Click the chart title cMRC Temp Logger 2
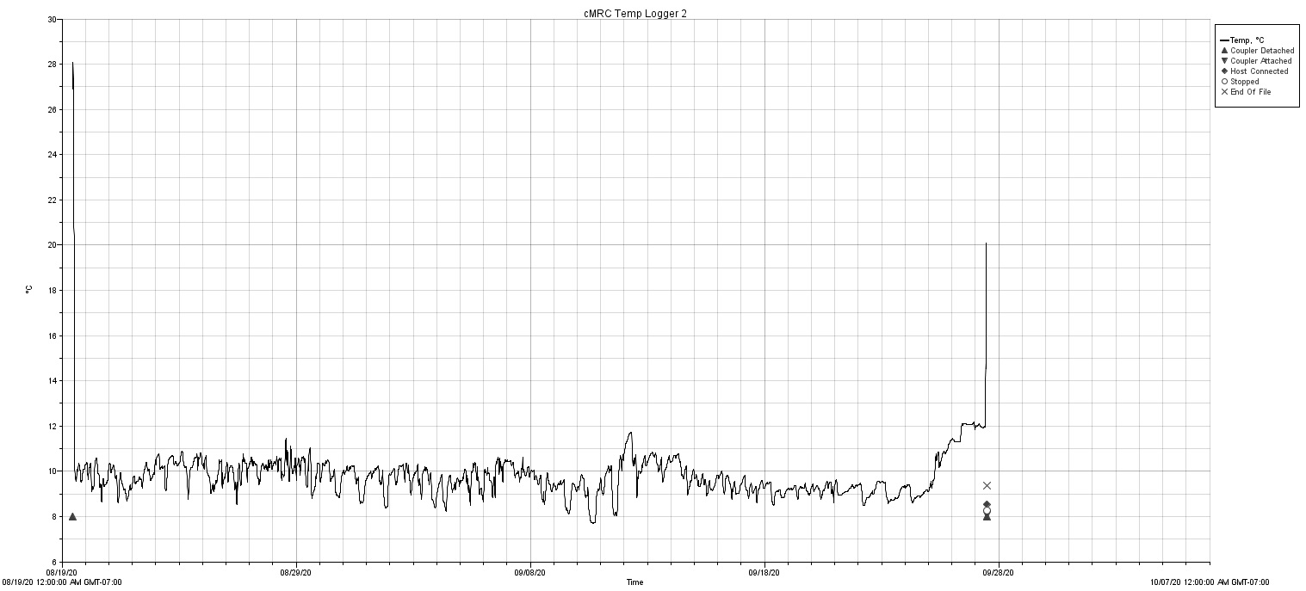 634,14
